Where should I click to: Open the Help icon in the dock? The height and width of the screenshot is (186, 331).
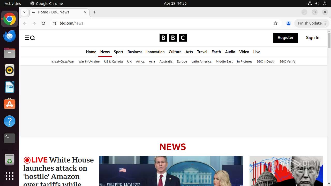(10, 121)
